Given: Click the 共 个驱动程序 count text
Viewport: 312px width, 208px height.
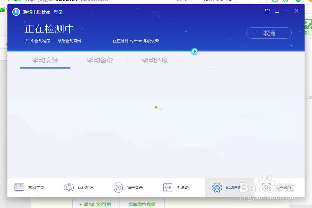Looking at the screenshot, I should [38, 41].
